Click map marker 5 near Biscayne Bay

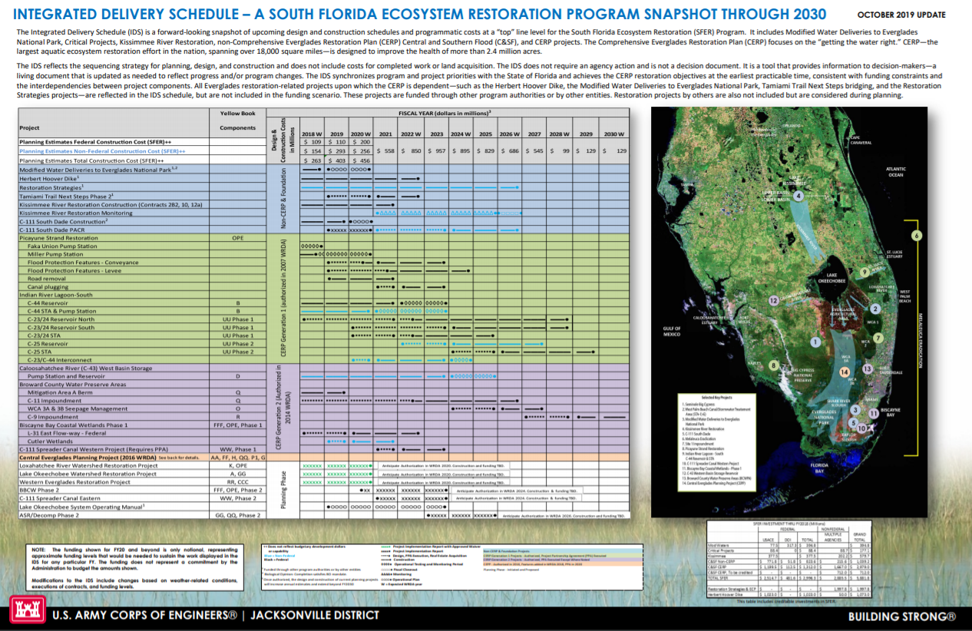[855, 421]
